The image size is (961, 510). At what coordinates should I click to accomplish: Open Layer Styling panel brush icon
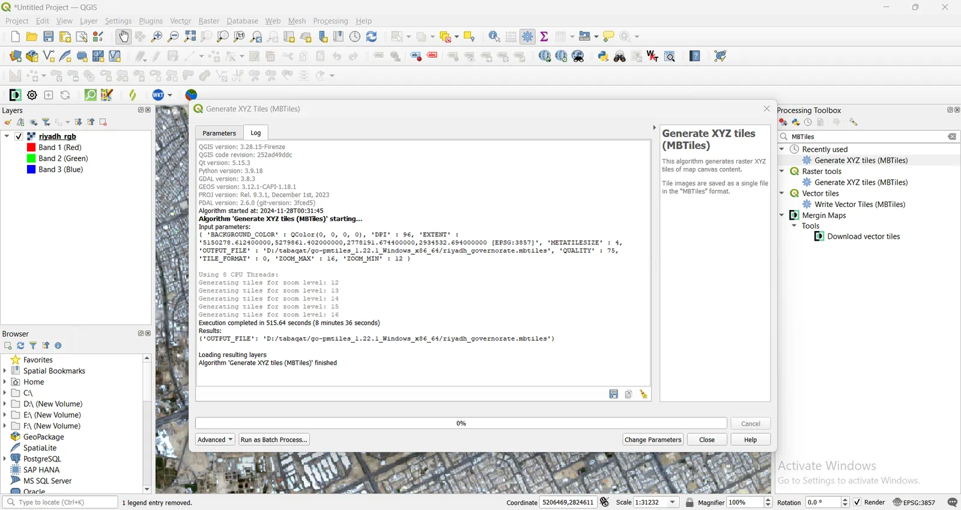[x=8, y=122]
